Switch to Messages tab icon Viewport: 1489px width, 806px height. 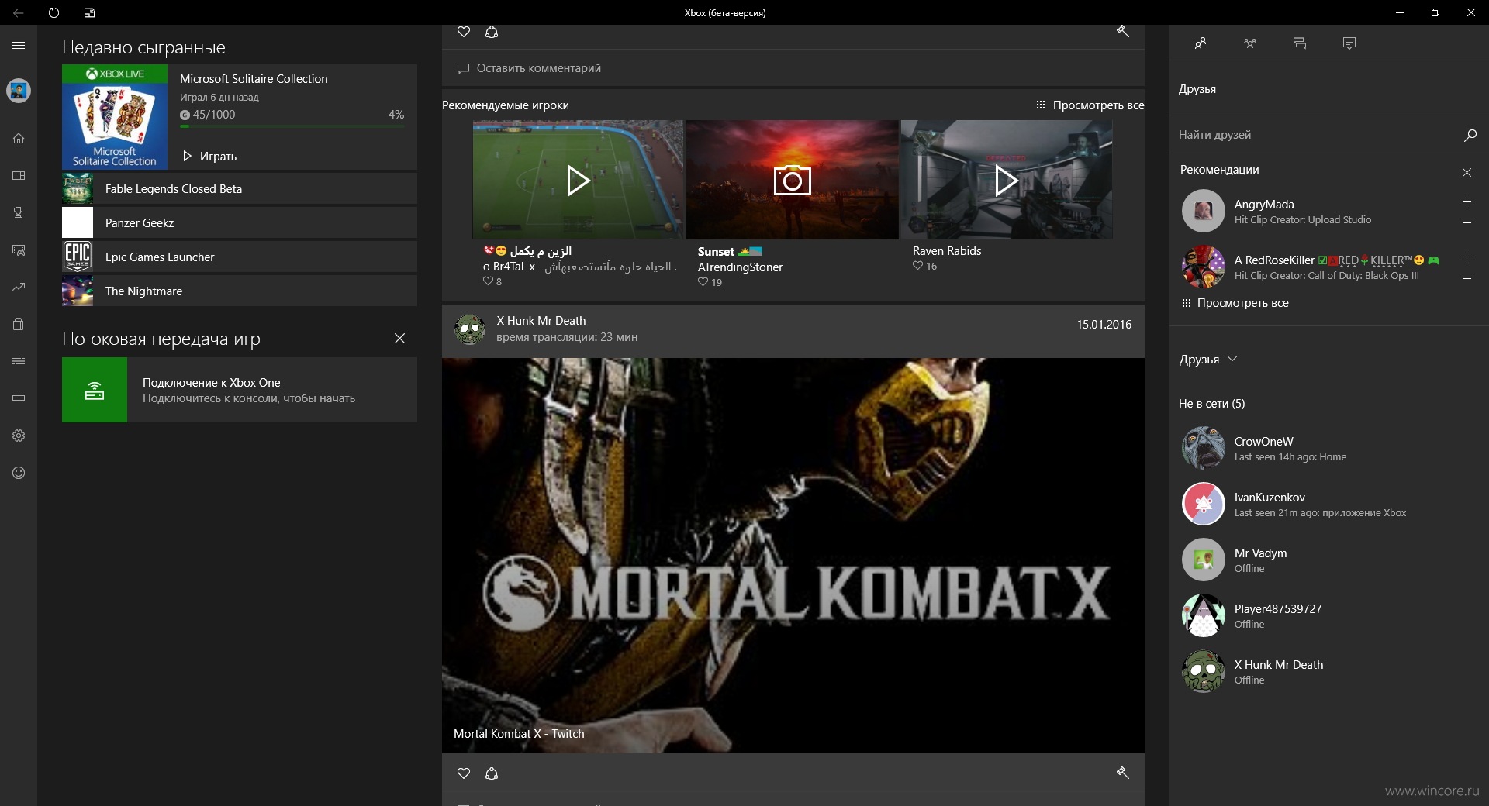tap(1300, 43)
